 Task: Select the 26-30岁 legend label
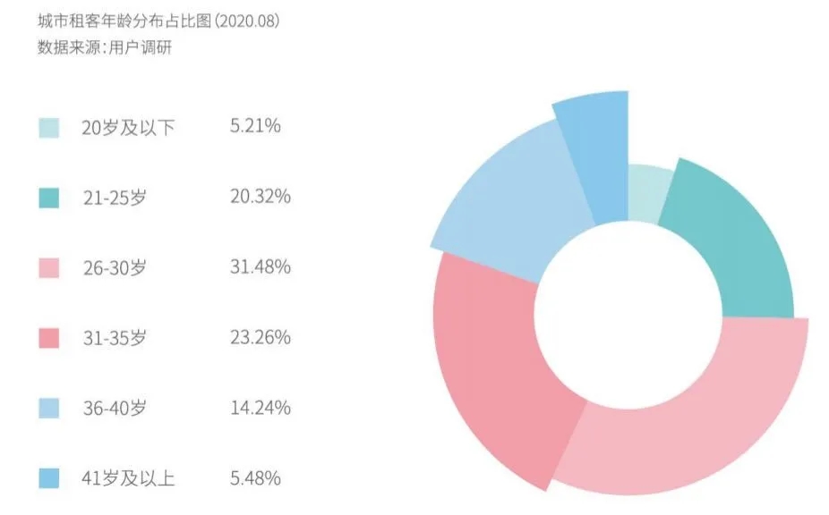coord(115,268)
